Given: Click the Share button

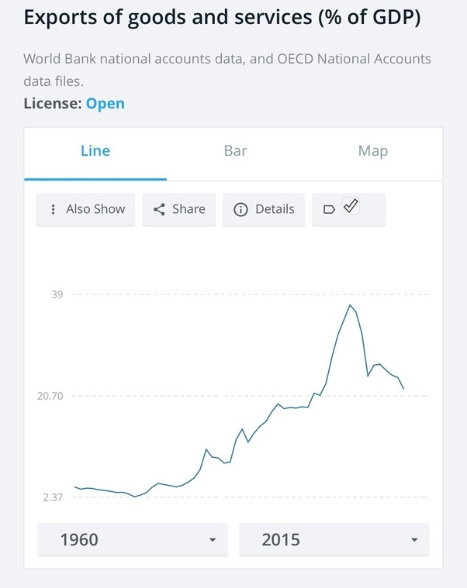Looking at the screenshot, I should coord(179,209).
